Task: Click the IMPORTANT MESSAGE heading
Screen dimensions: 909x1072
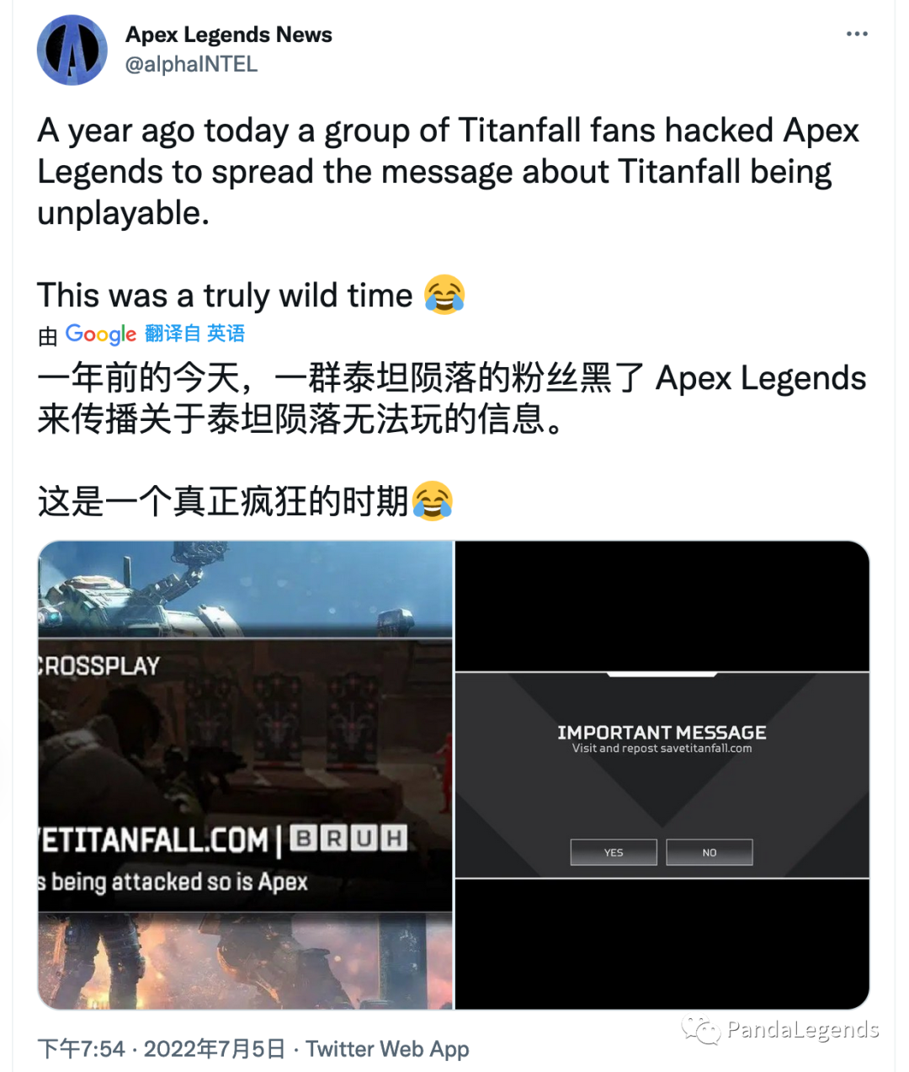Action: click(662, 733)
